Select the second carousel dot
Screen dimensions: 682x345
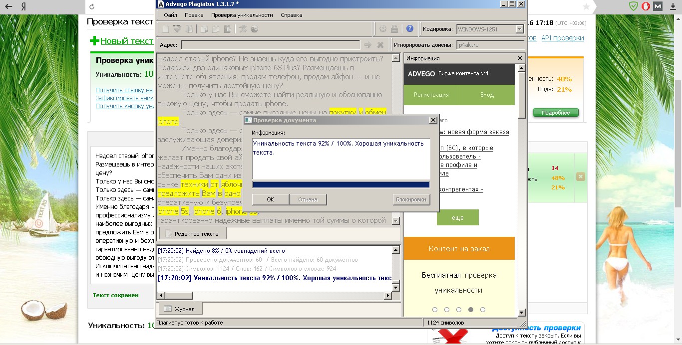(x=447, y=310)
